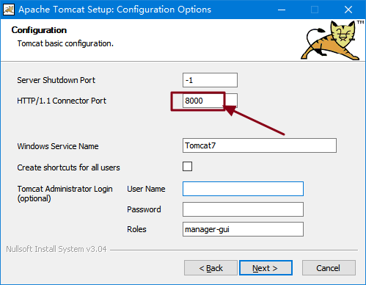Click the Server Shutdown Port label

click(56, 80)
